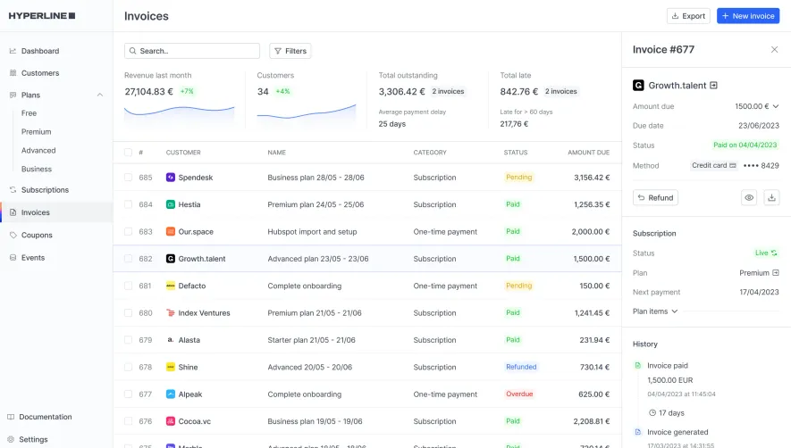
Task: Click 'Hubspot import and setup' invoice name
Action: tap(312, 232)
